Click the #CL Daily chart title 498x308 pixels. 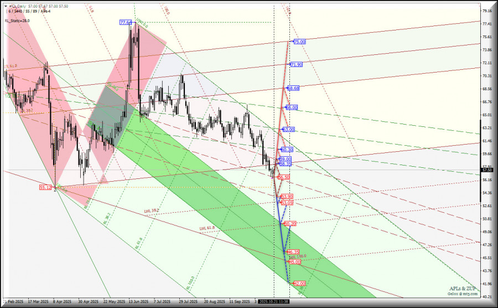(x=18, y=6)
